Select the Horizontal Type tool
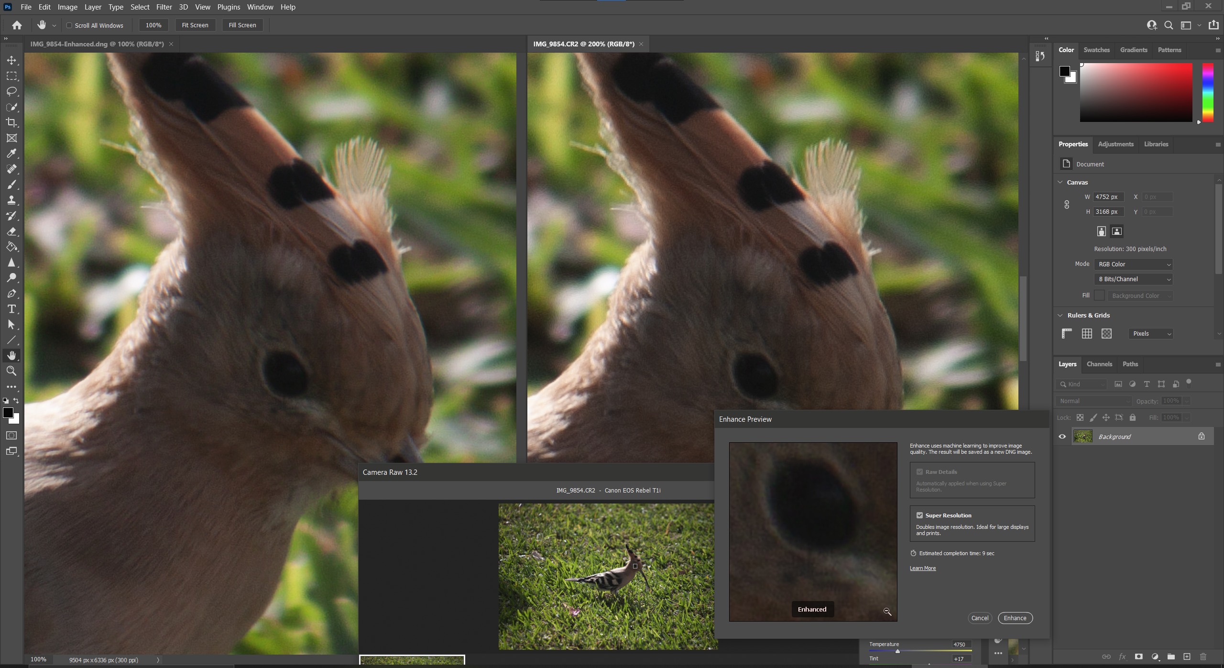Screen dimensions: 1224x668 click(11, 309)
